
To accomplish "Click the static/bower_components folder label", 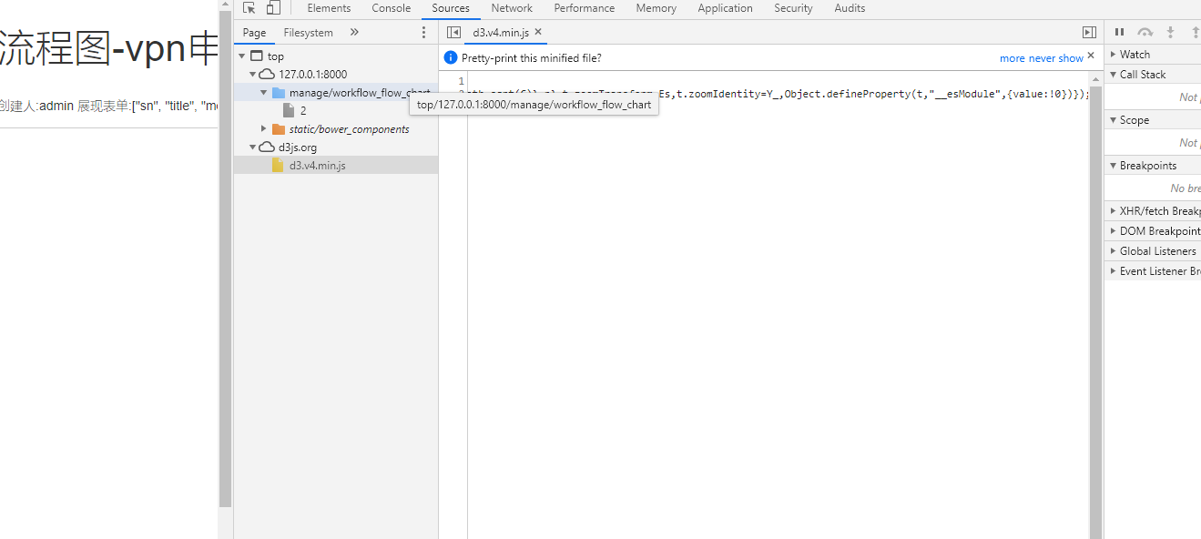I will point(349,129).
